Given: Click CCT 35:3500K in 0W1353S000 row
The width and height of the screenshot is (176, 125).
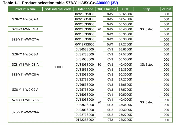Looking at the screenshot, I should tap(125, 34).
